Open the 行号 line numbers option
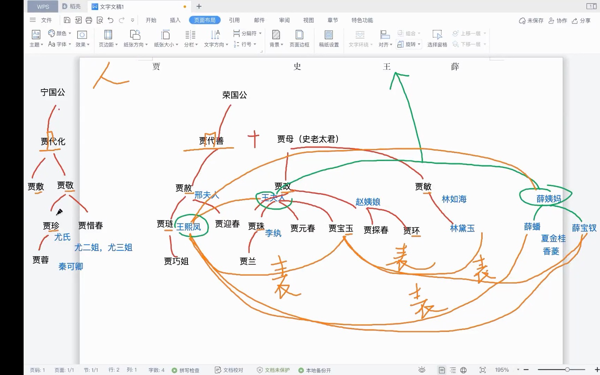Image resolution: width=600 pixels, height=375 pixels. click(245, 44)
